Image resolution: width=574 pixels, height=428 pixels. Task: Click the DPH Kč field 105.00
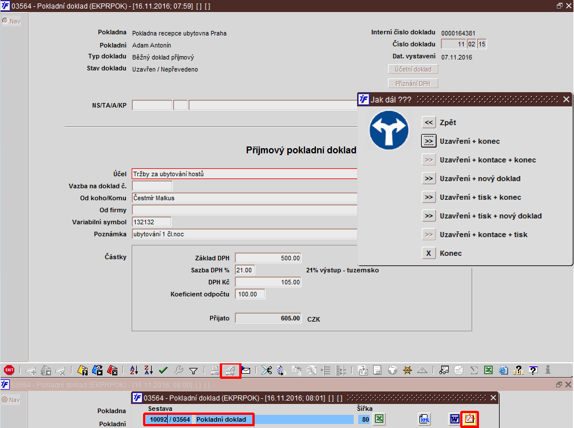click(268, 282)
